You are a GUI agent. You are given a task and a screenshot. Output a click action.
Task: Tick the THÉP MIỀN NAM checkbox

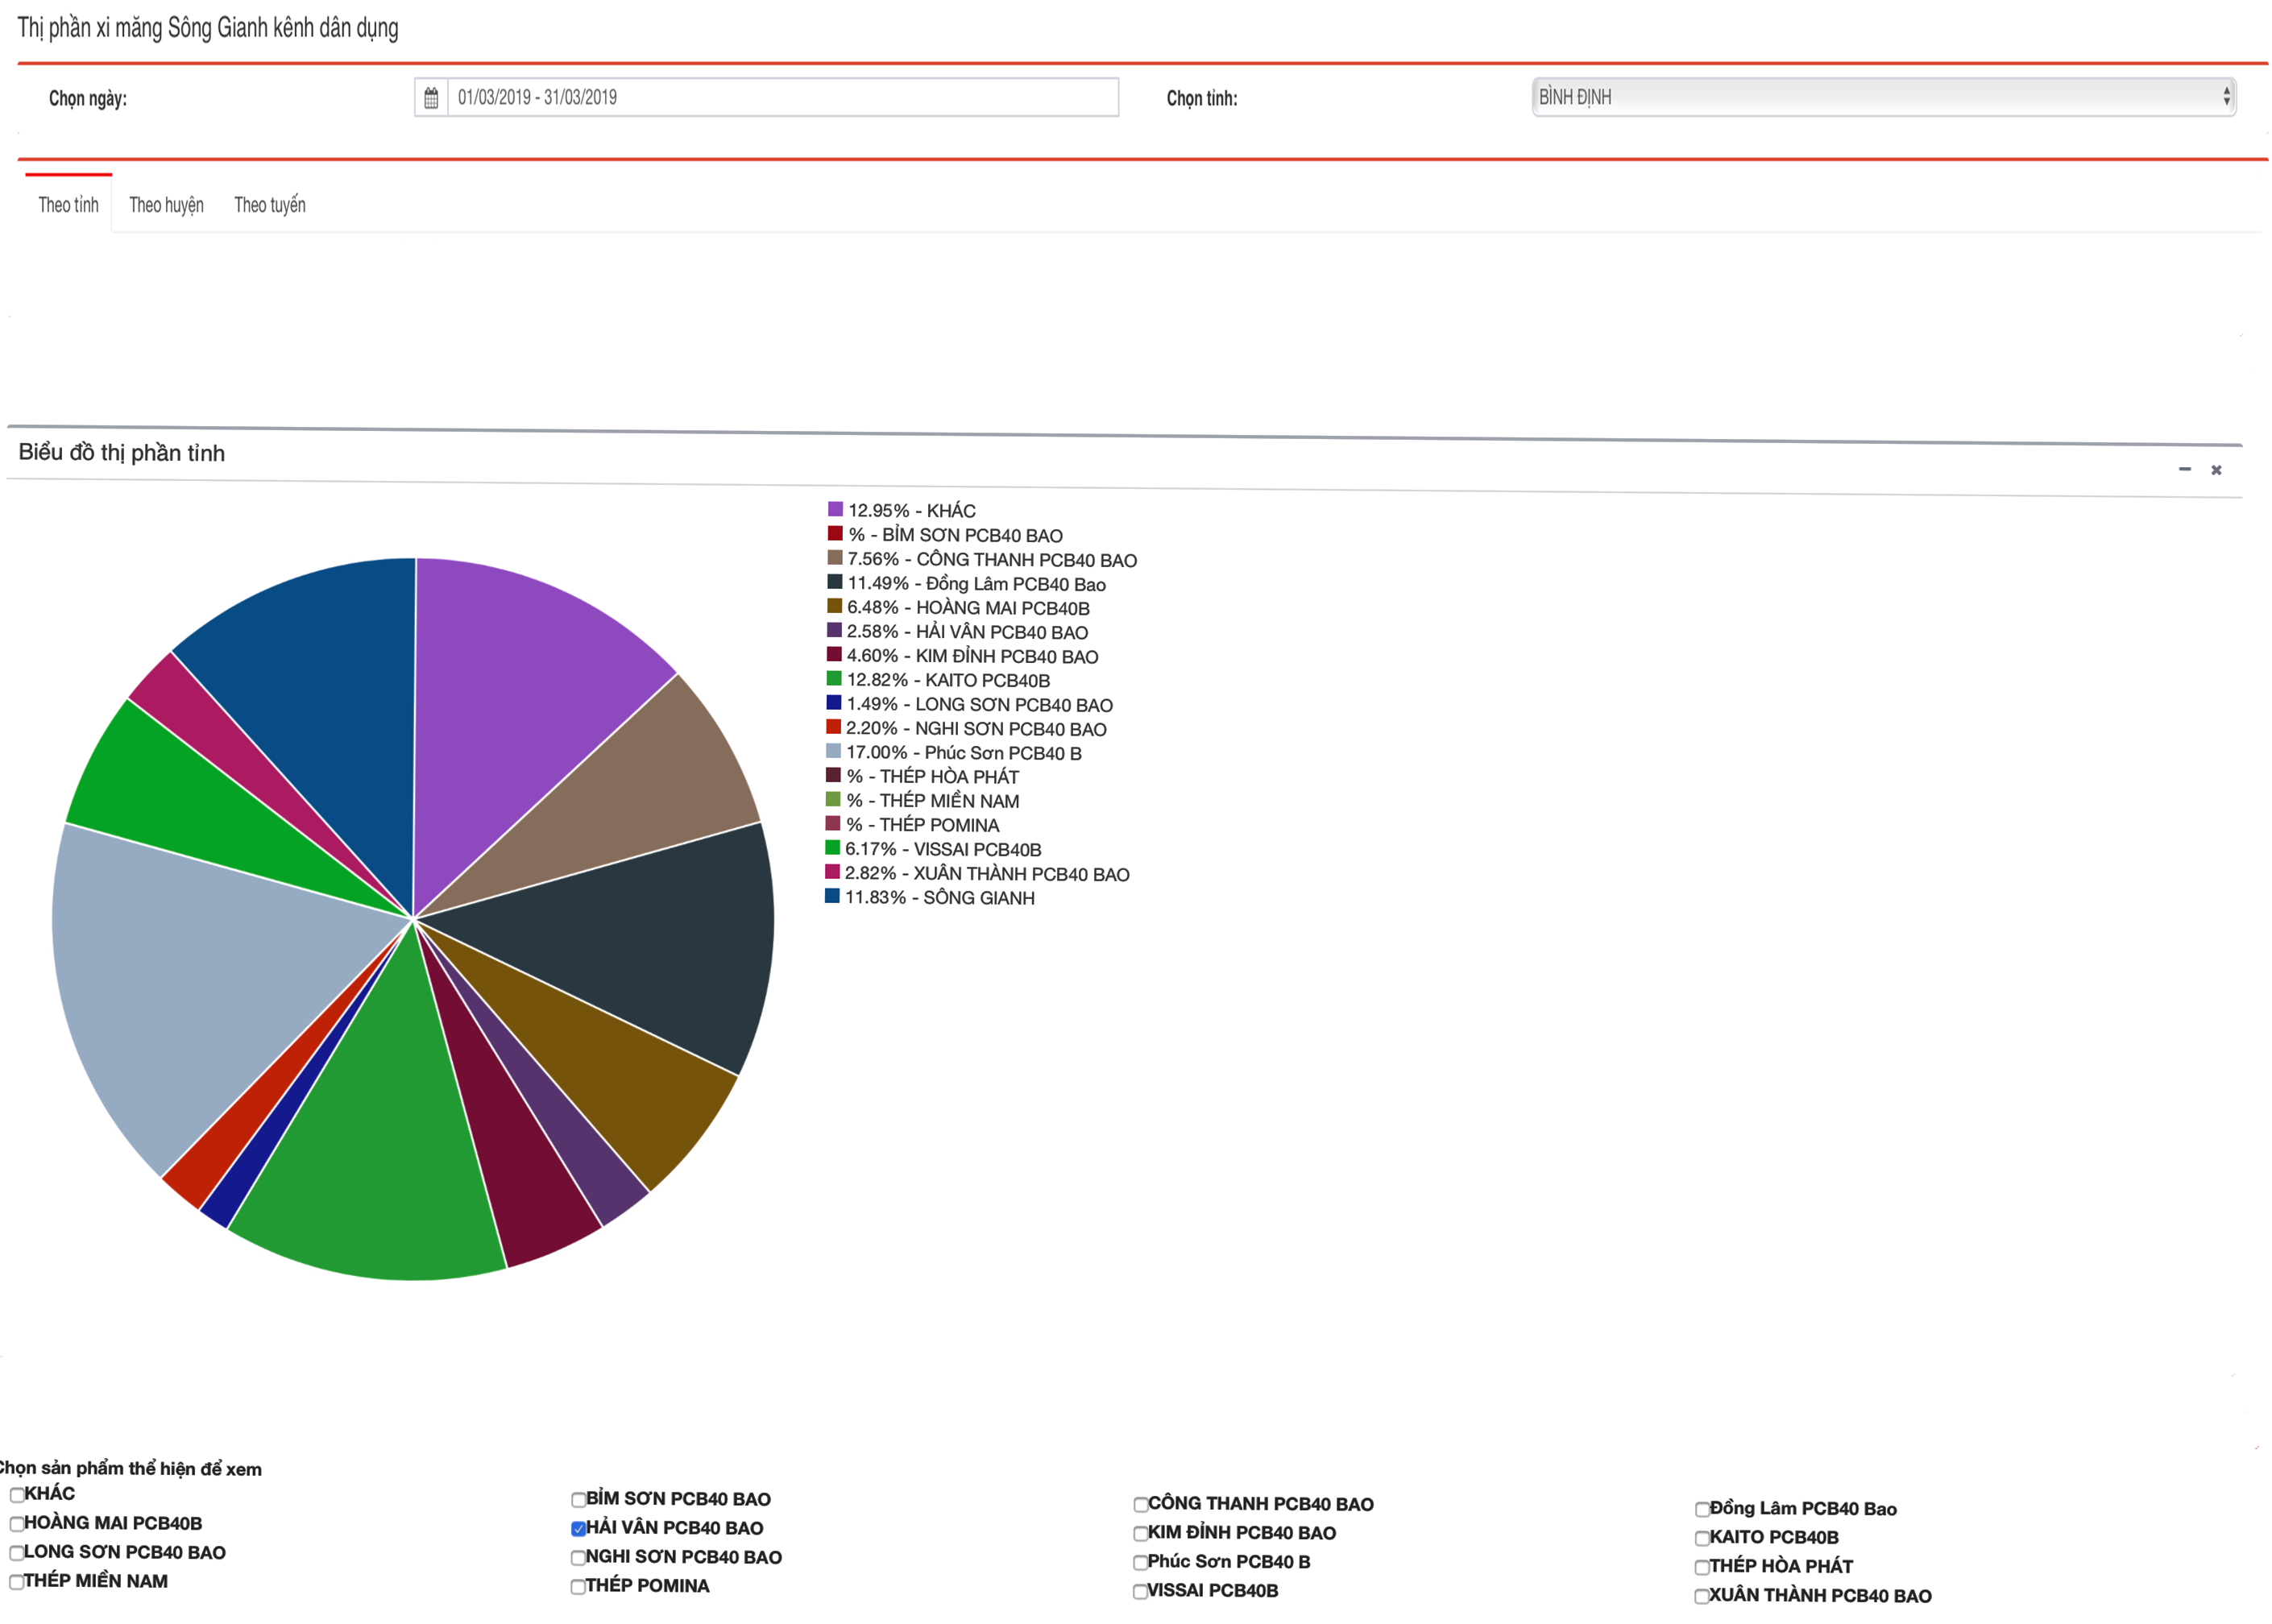click(x=17, y=1581)
